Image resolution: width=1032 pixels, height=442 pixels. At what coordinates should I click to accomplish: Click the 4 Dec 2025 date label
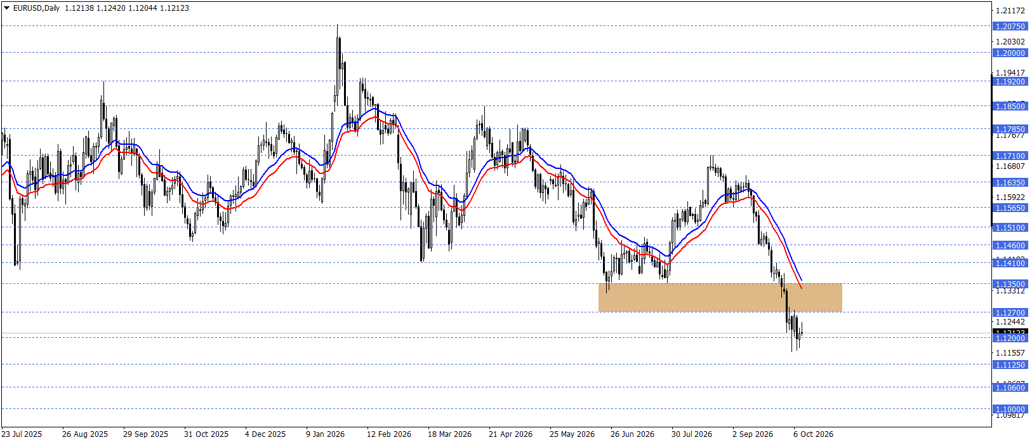(265, 434)
